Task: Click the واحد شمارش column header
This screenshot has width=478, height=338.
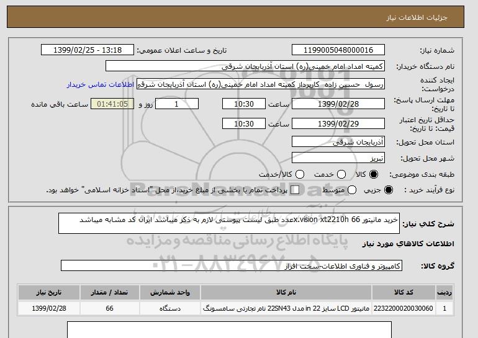Action: pyautogui.click(x=170, y=292)
